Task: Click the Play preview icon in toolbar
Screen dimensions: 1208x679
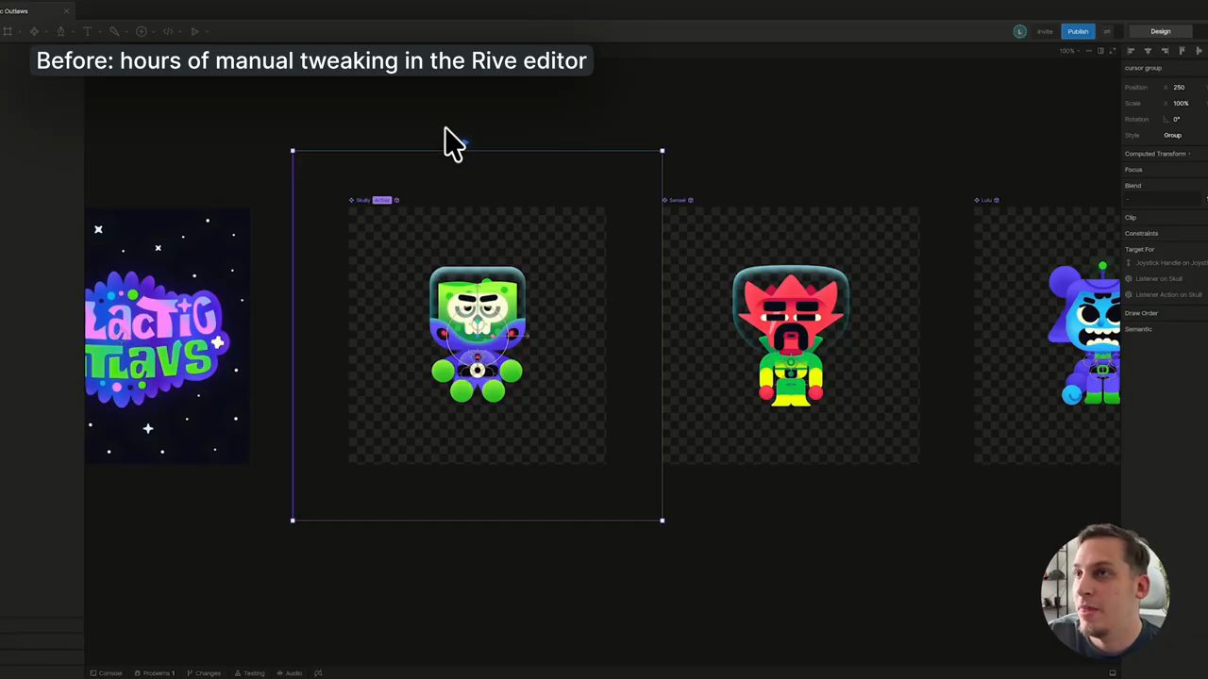Action: [194, 31]
